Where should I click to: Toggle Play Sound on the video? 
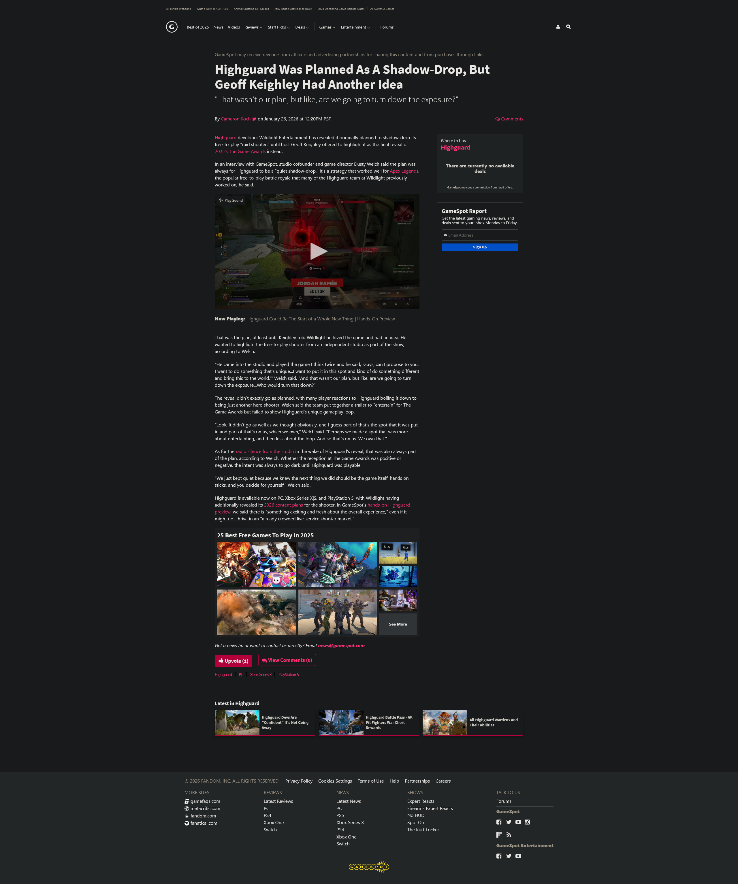[x=231, y=200]
